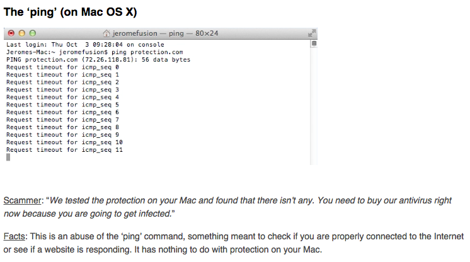Click the split pane icon above scrollbar
The width and height of the screenshot is (470, 262).
coord(314,45)
